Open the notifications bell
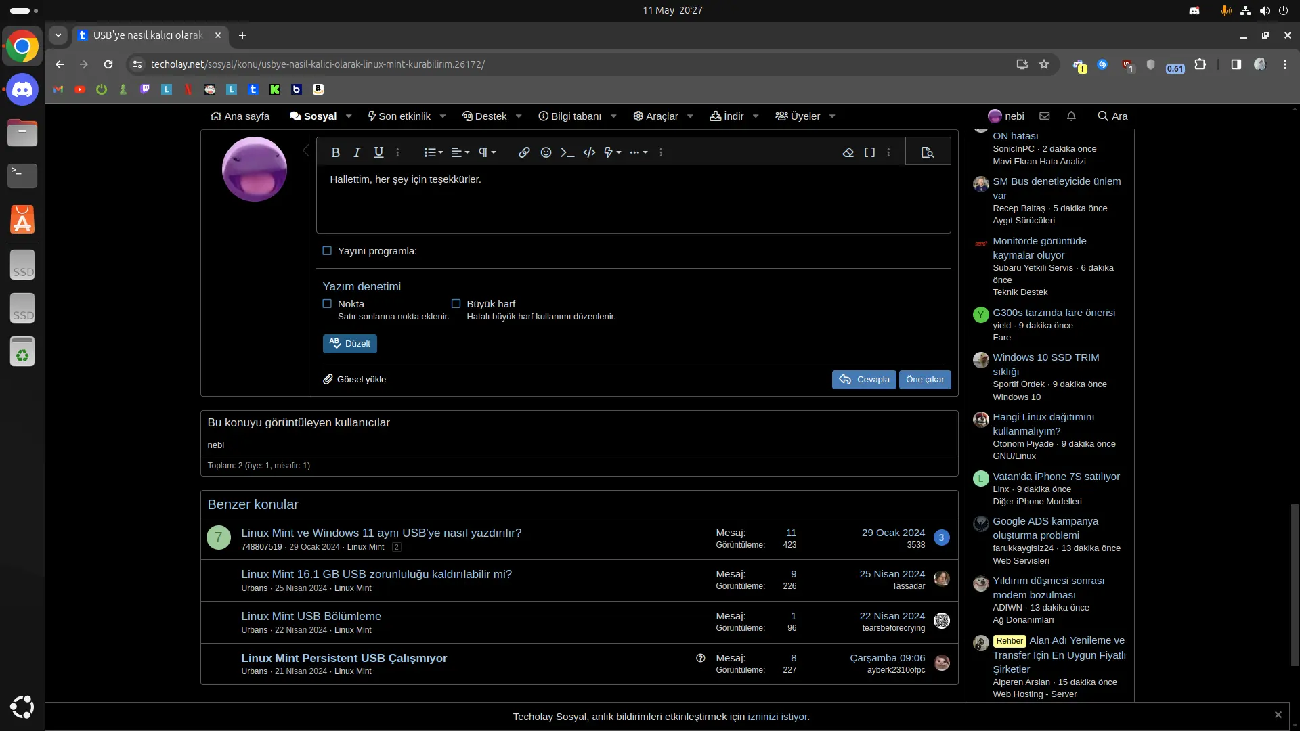Screen dimensions: 1300x731 click(1071, 116)
